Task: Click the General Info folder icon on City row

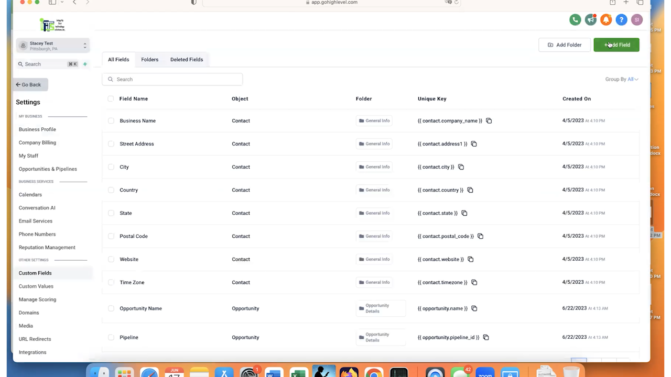Action: click(x=361, y=167)
